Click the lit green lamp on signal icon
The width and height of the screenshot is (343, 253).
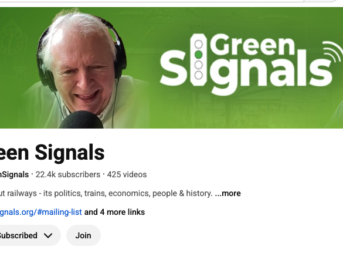tap(198, 55)
